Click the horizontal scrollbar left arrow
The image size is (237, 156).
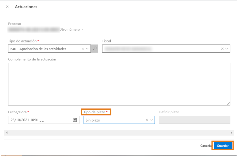[7, 133]
